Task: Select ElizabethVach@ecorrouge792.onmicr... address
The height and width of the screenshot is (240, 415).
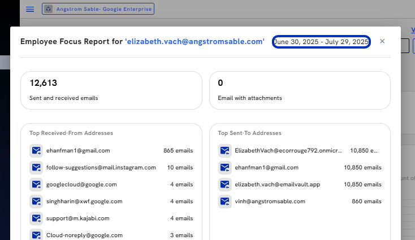Action: (x=288, y=151)
